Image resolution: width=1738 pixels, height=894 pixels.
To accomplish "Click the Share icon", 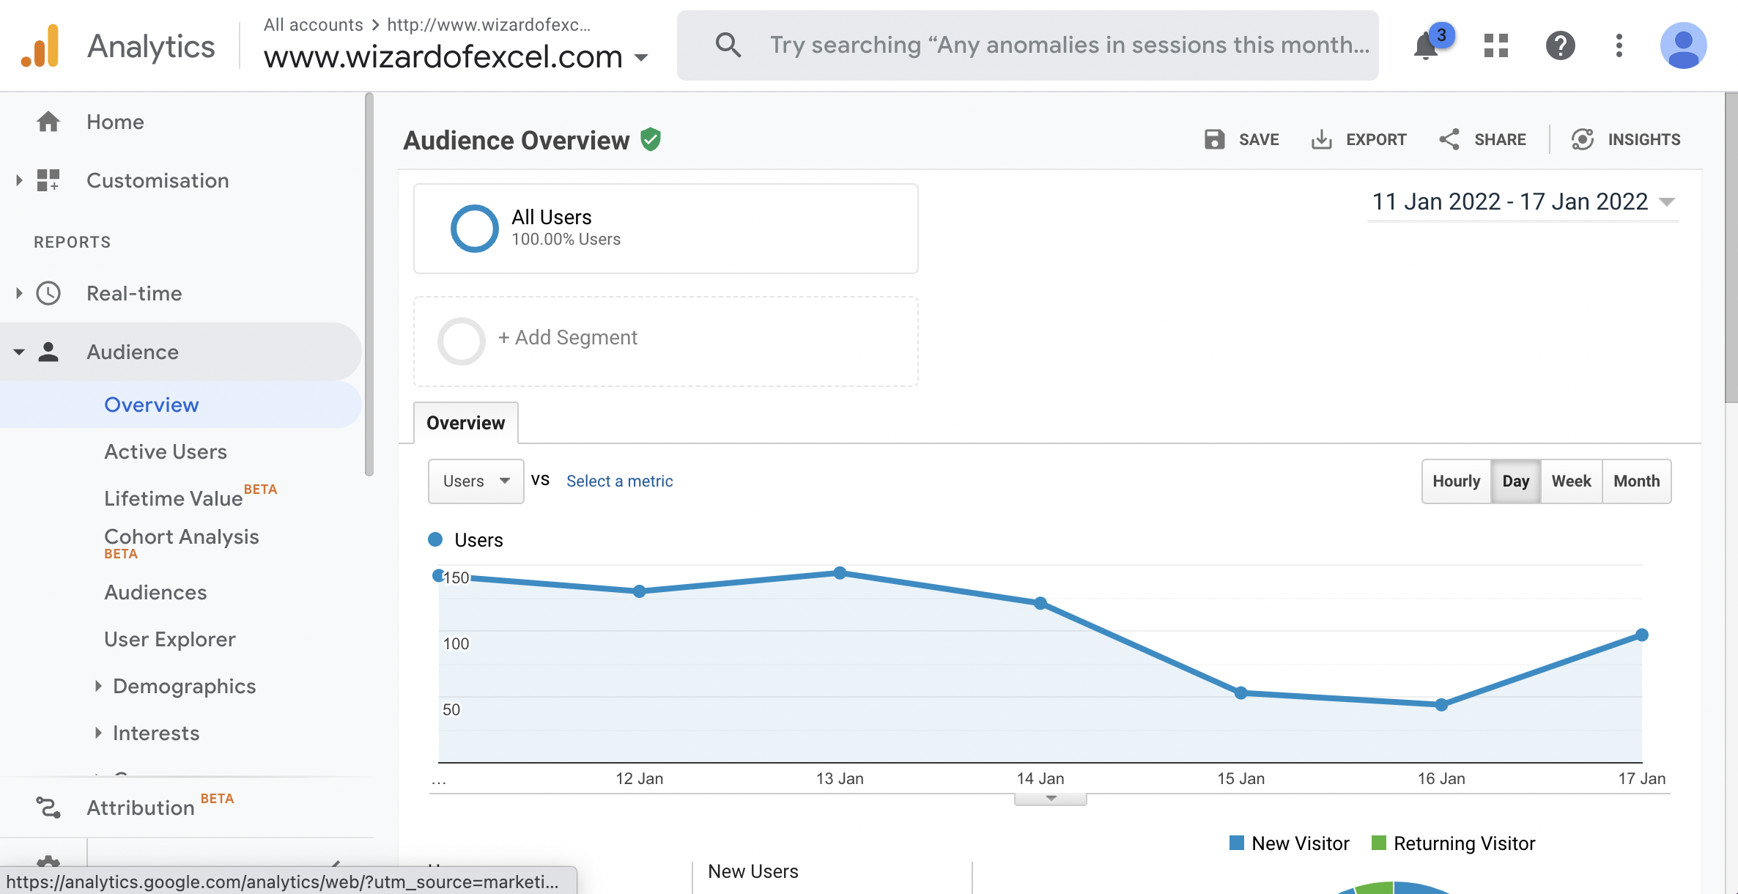I will point(1449,139).
